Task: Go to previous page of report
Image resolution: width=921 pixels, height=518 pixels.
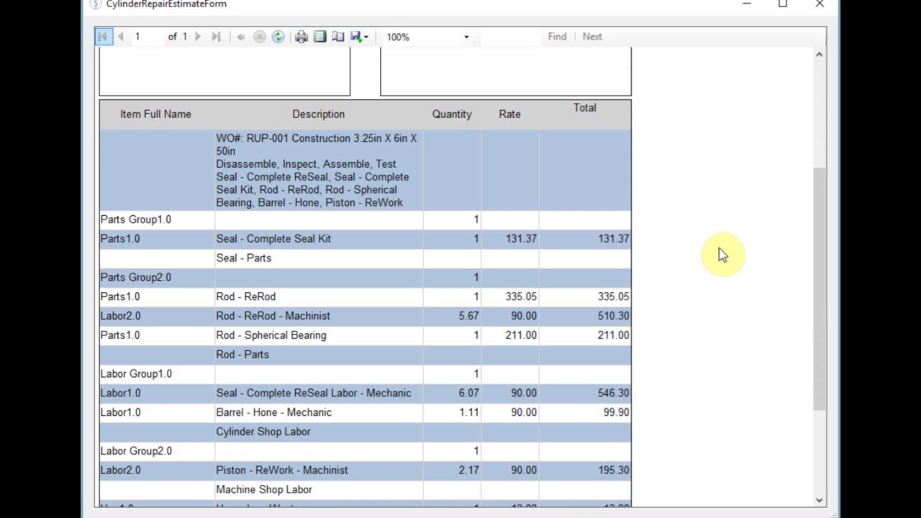Action: (120, 37)
